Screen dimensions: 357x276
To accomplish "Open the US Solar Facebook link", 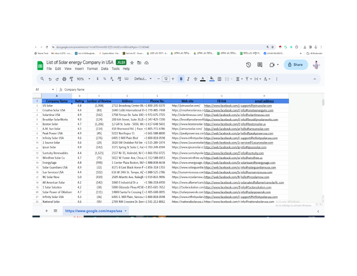I will pyautogui.click(x=222, y=106).
